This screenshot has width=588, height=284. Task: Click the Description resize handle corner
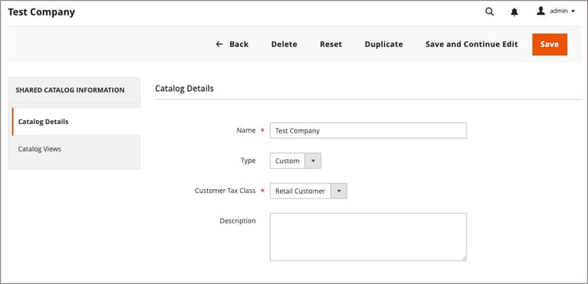[464, 258]
